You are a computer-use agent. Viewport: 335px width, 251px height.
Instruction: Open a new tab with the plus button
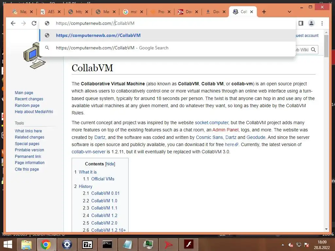(x=264, y=12)
